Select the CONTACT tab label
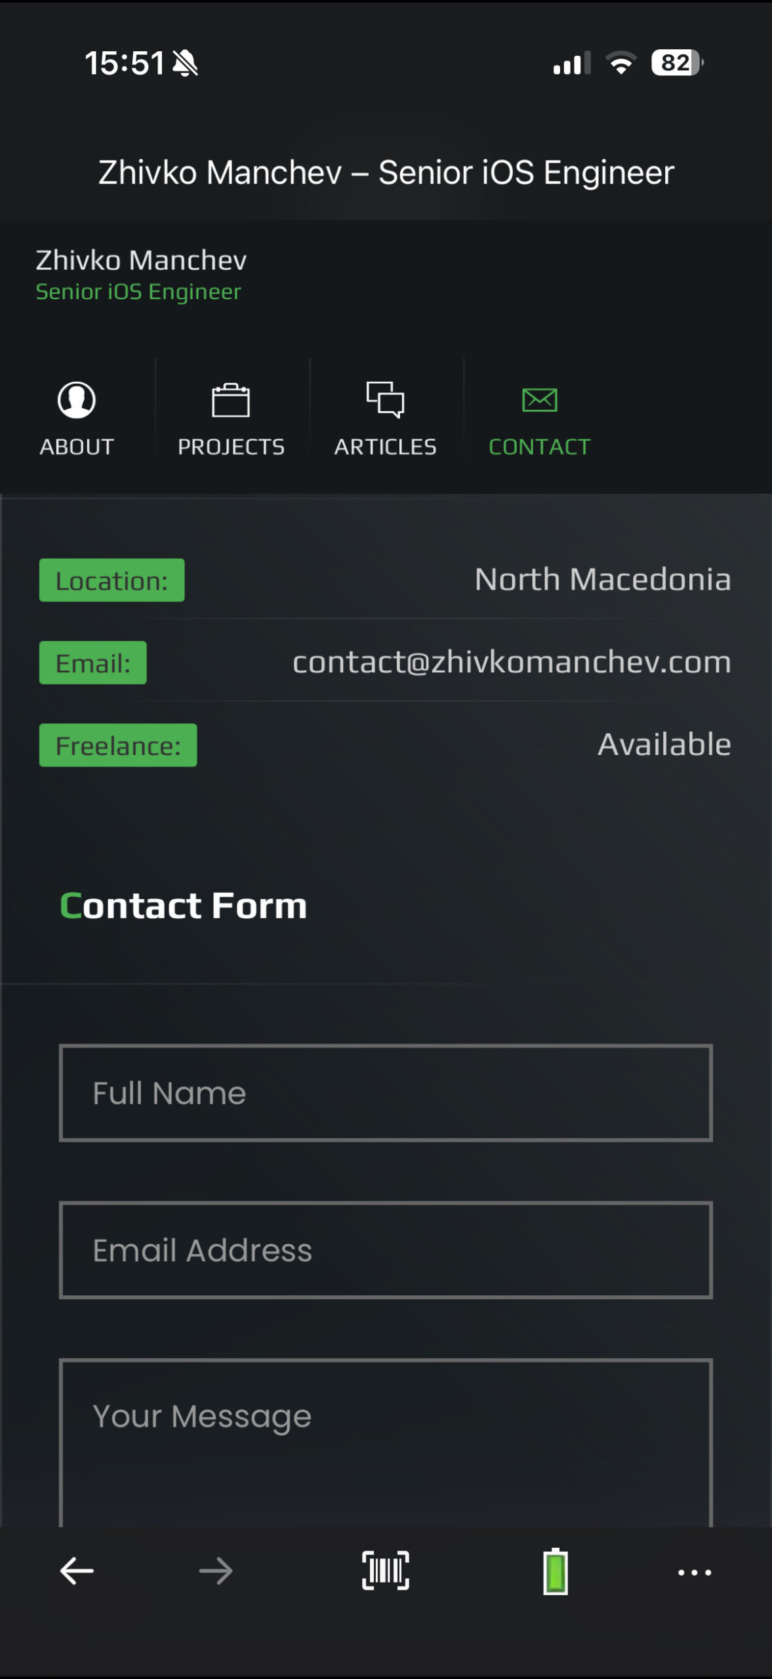 [539, 447]
